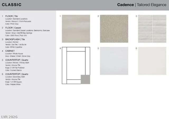The image size is (169, 119).
Task: Select the FLOOR | Tile heading
Action: 12,16
